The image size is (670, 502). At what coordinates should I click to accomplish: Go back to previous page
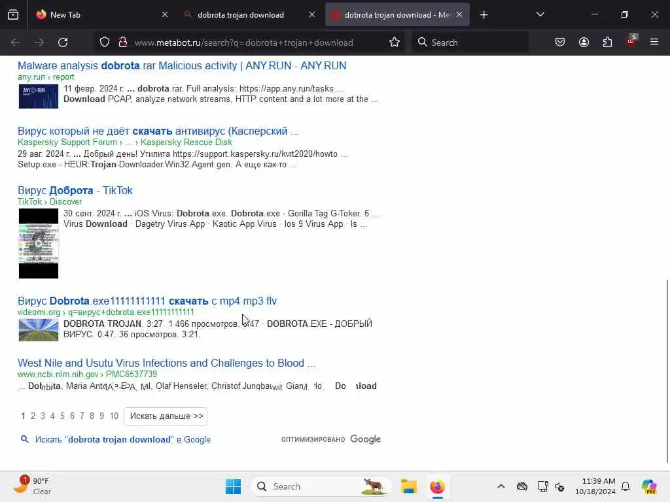click(x=16, y=42)
